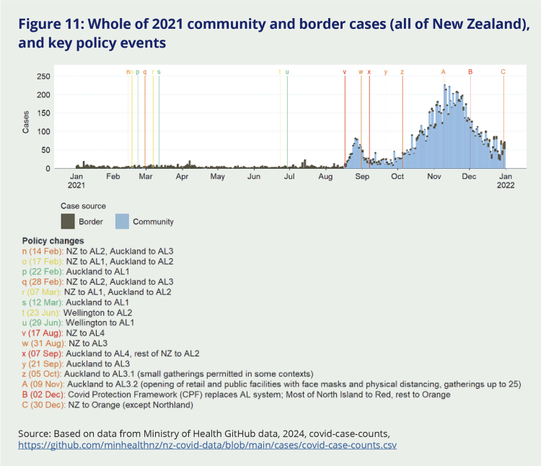This screenshot has width=541, height=466.
Task: Click the 'Jul' x-axis label
Action: coord(289,176)
